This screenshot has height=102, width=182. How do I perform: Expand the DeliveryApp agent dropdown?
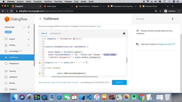tap(24, 27)
